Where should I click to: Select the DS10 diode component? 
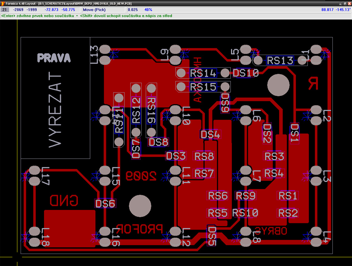pyautogui.click(x=245, y=73)
